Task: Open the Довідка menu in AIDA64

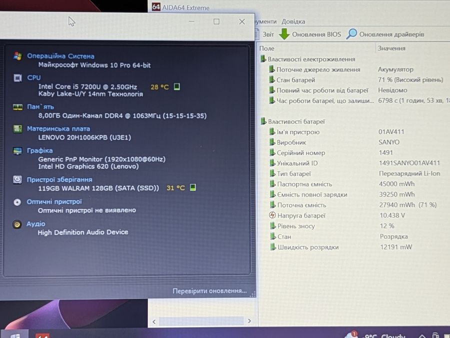Action: [x=293, y=22]
